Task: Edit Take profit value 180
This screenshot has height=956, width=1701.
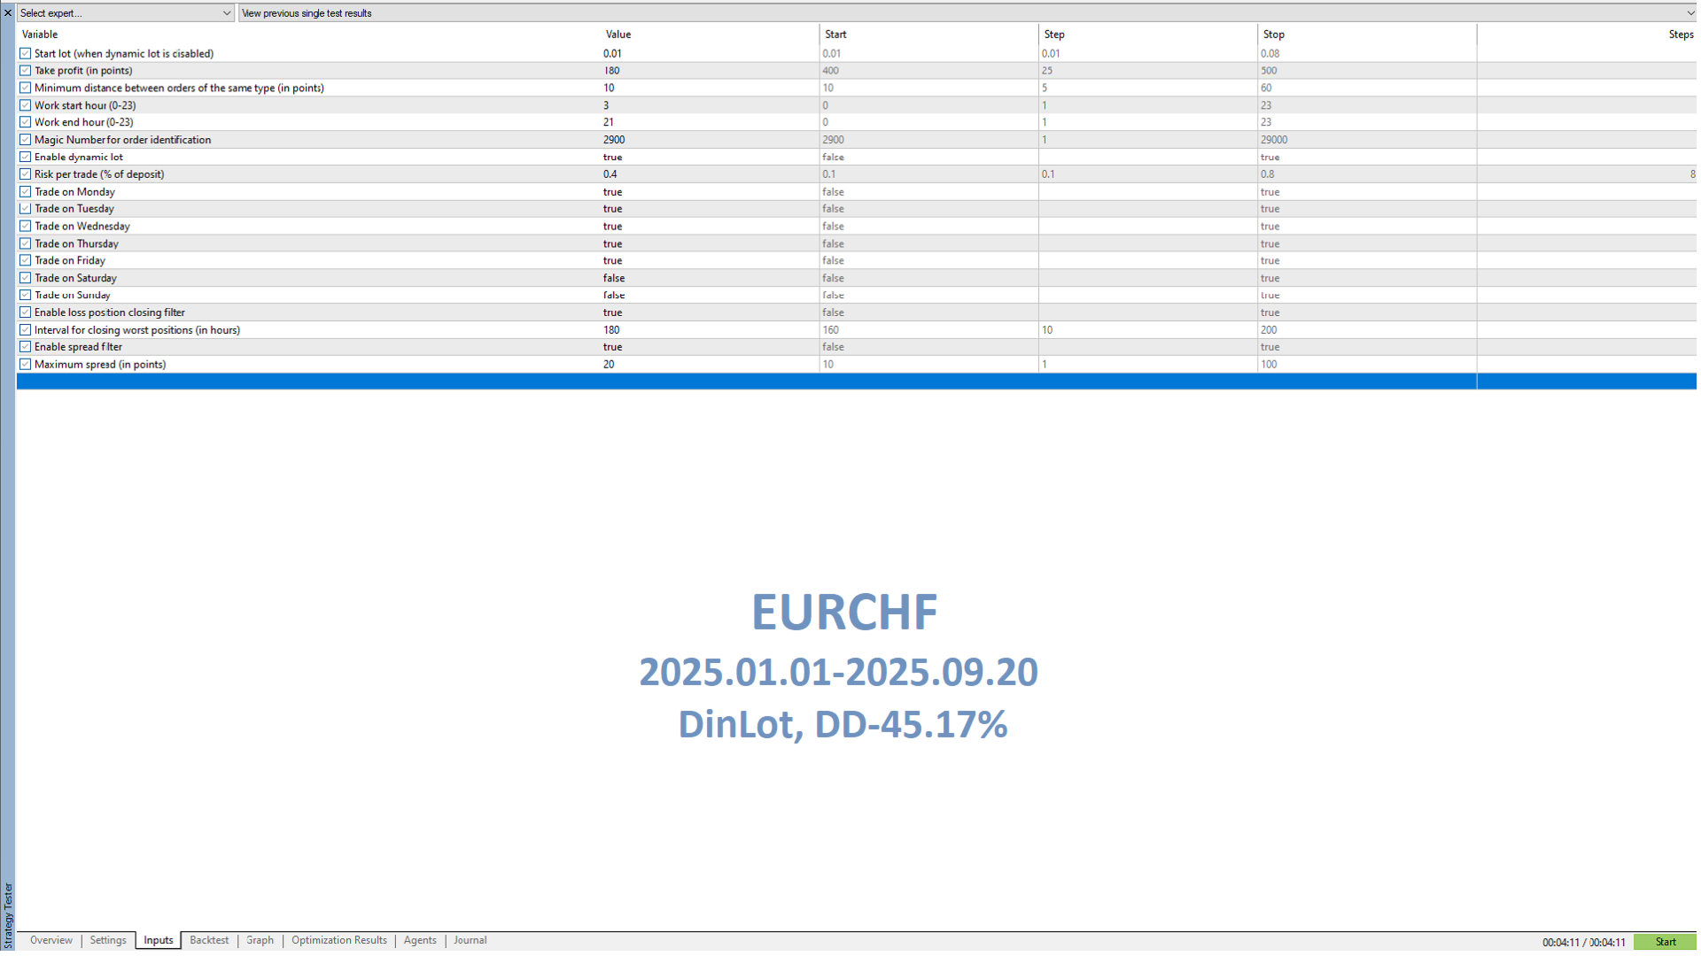Action: tap(612, 71)
